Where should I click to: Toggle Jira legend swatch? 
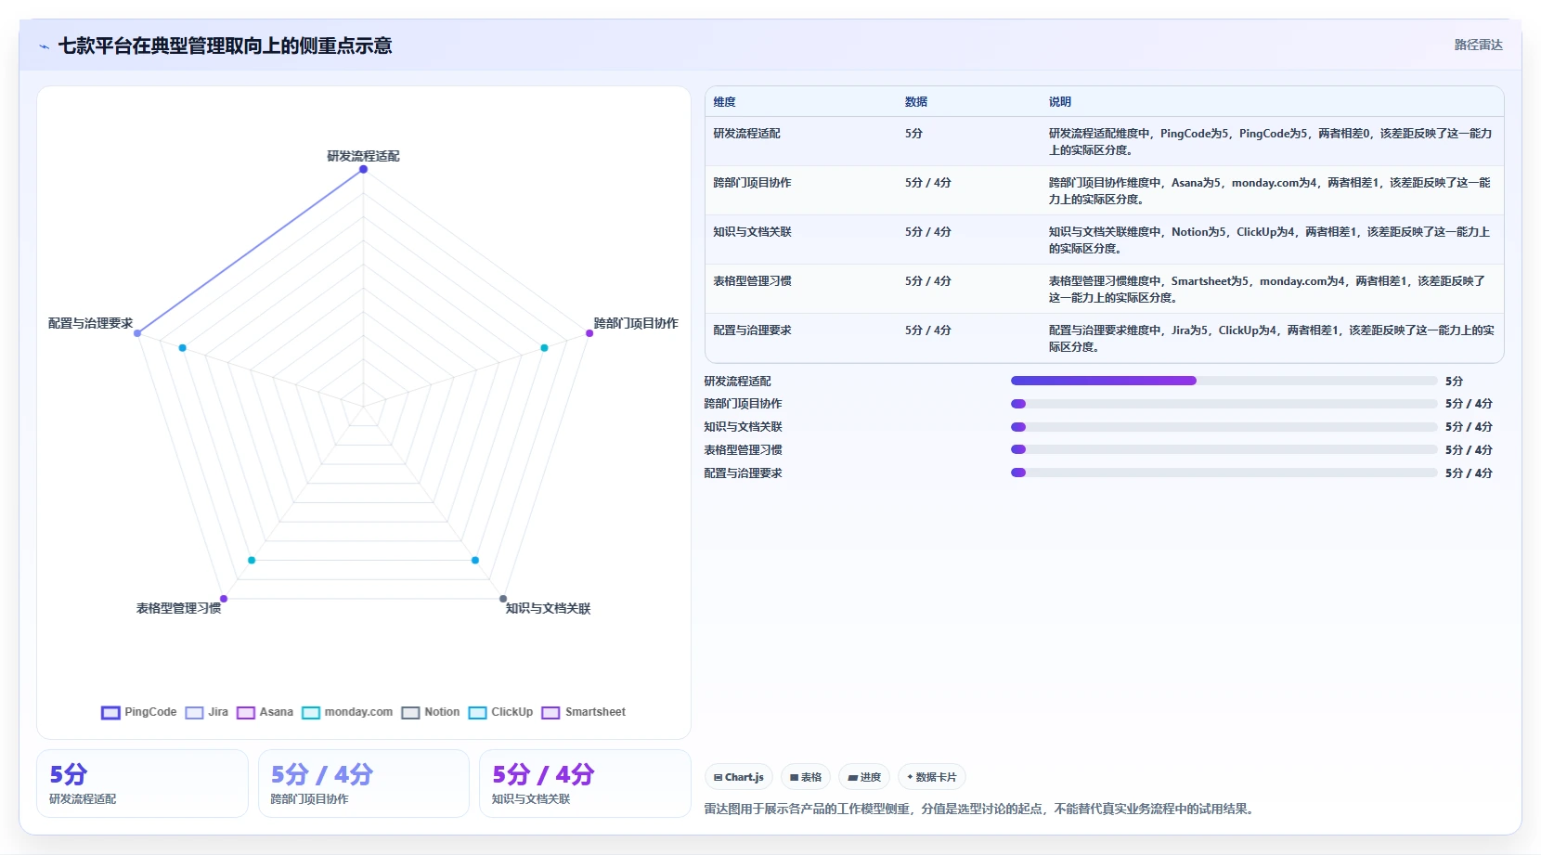[194, 713]
